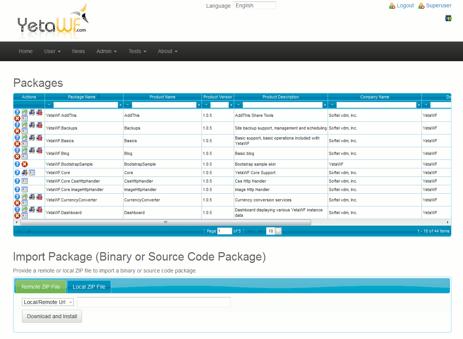Viewport: 463px width, 339px height.
Task: Open the Language selection dropdown
Action: coord(255,5)
